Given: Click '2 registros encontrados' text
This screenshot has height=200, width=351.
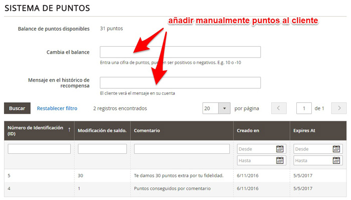Looking at the screenshot, I should pyautogui.click(x=120, y=108).
